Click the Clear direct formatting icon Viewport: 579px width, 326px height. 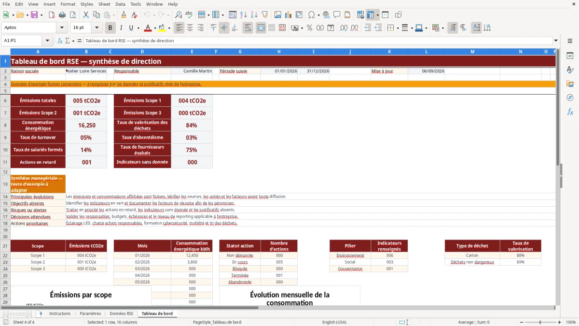pos(134,15)
